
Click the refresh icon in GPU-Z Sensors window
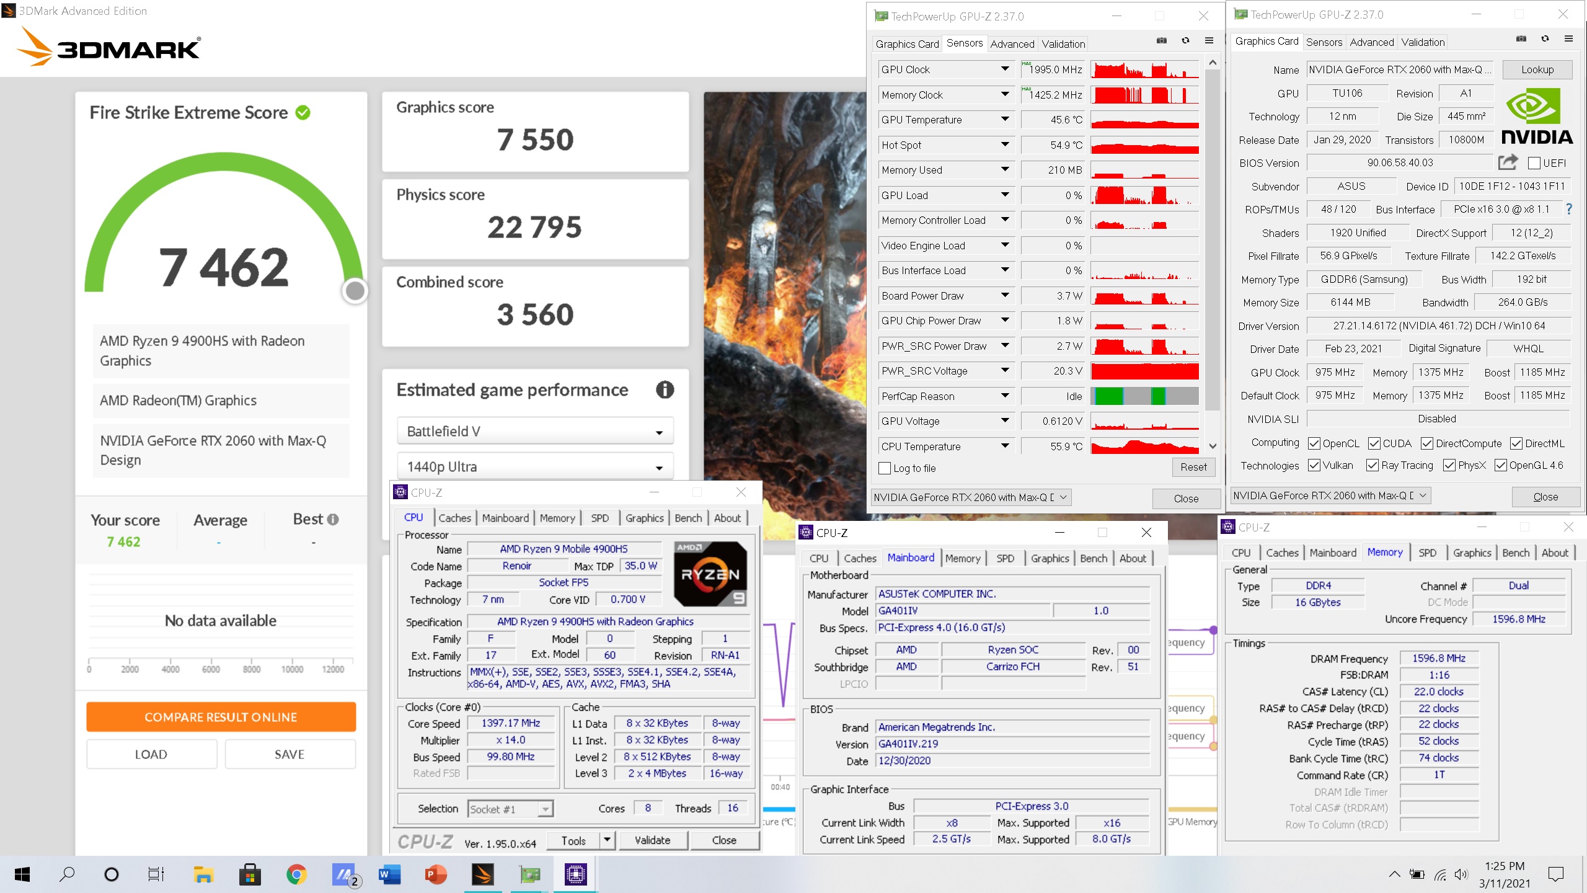pyautogui.click(x=1185, y=41)
